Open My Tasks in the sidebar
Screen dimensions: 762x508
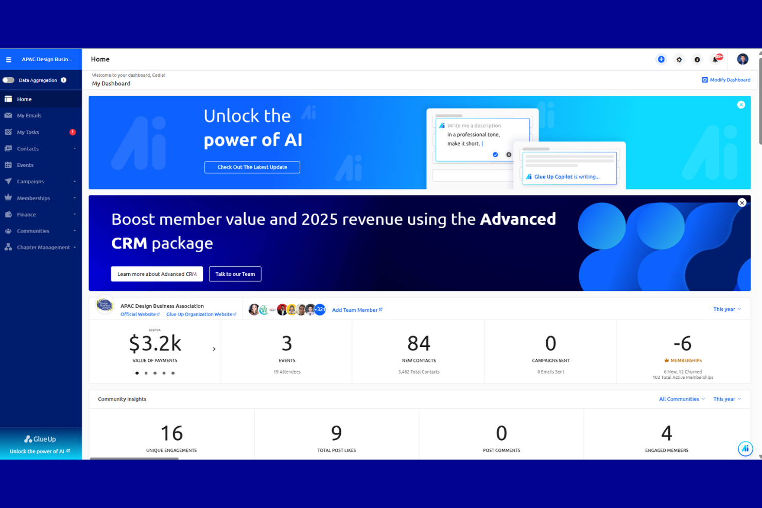pos(41,132)
